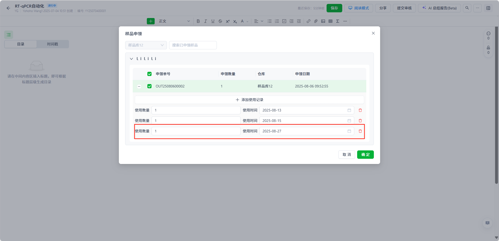Switch to the 时间戳 tab
Screen dimensions: 499x241
(53, 44)
